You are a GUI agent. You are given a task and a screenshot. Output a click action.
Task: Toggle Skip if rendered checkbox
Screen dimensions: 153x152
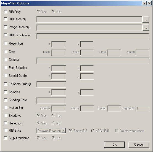[x=6, y=138]
